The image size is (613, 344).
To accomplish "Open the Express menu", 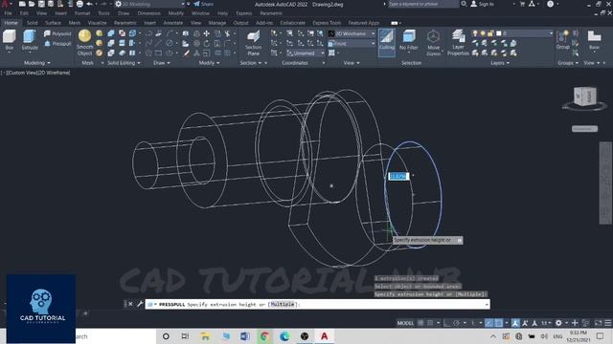I will pyautogui.click(x=244, y=13).
